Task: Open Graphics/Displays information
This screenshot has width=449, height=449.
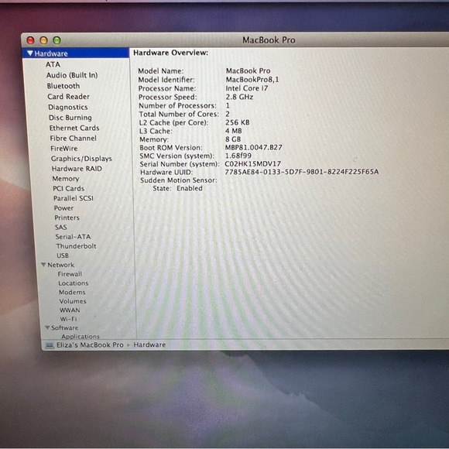Action: [81, 159]
